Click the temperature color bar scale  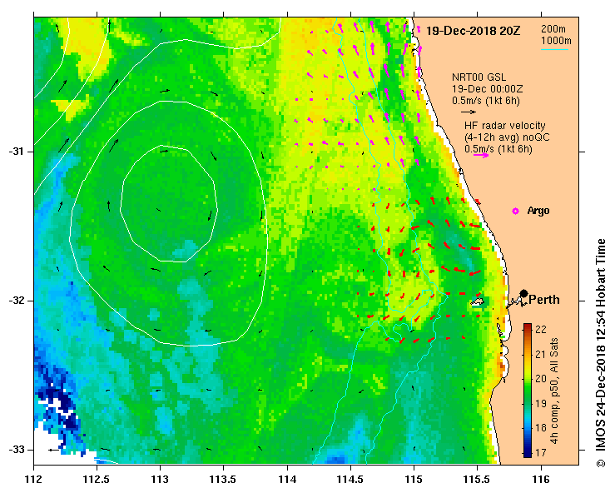pos(528,391)
